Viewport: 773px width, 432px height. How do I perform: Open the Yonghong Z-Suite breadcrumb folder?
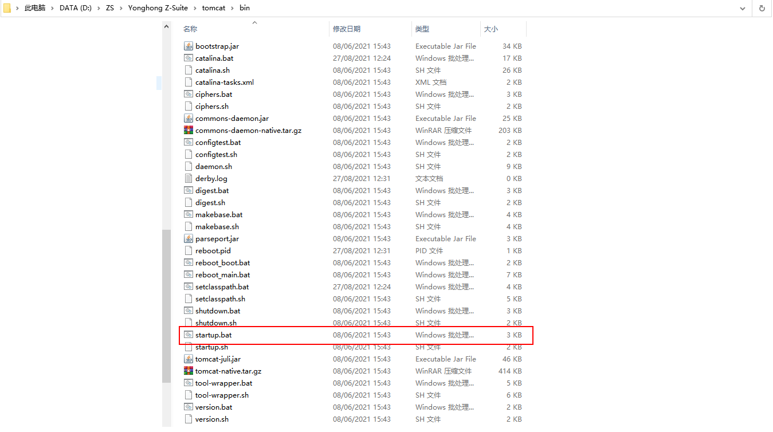tap(158, 7)
